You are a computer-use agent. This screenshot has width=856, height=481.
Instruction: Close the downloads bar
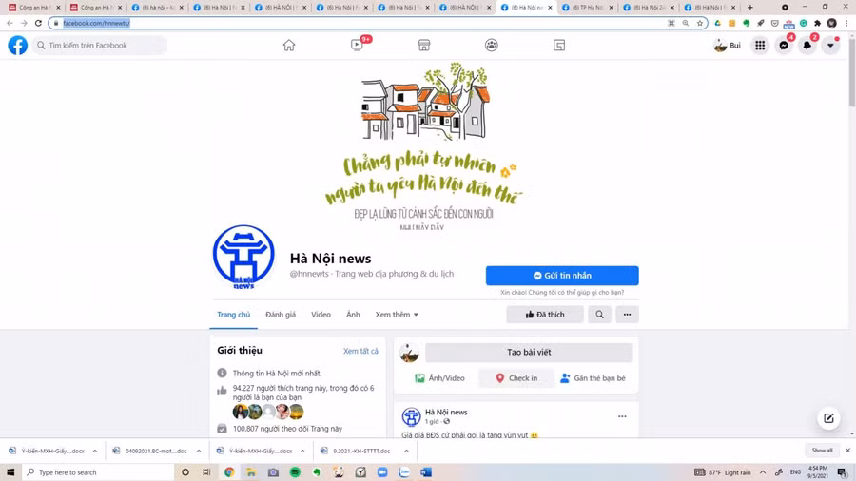click(x=847, y=450)
